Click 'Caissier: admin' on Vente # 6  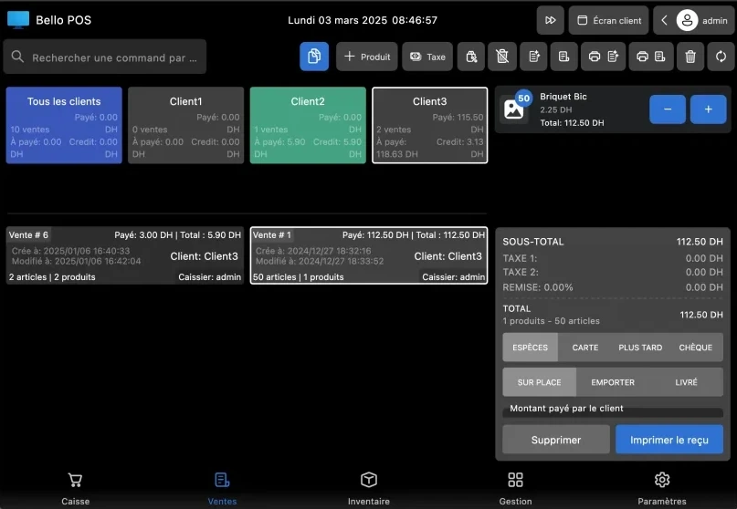(210, 277)
